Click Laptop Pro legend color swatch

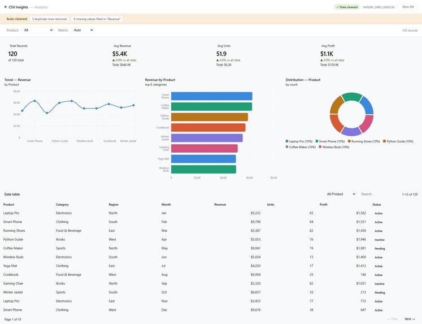point(287,141)
